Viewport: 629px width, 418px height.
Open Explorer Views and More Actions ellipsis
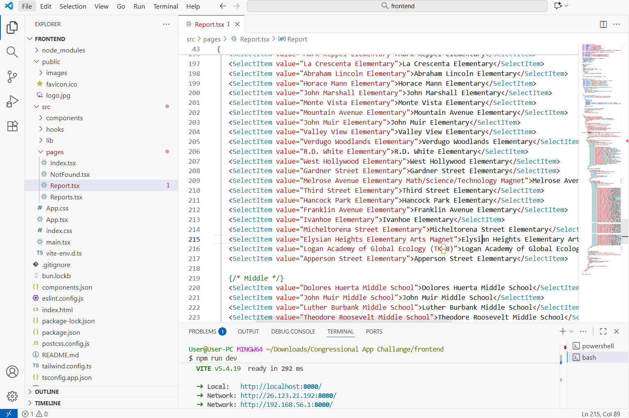[166, 24]
